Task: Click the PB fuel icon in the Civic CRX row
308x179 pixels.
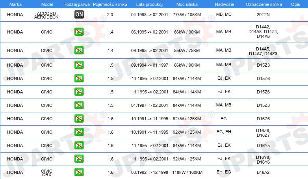Action: pyautogui.click(x=79, y=172)
